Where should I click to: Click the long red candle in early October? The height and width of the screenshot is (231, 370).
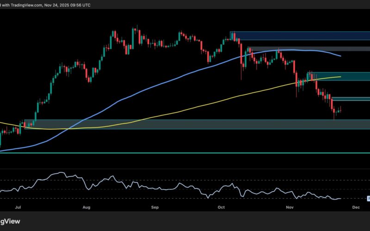[x=241, y=59]
